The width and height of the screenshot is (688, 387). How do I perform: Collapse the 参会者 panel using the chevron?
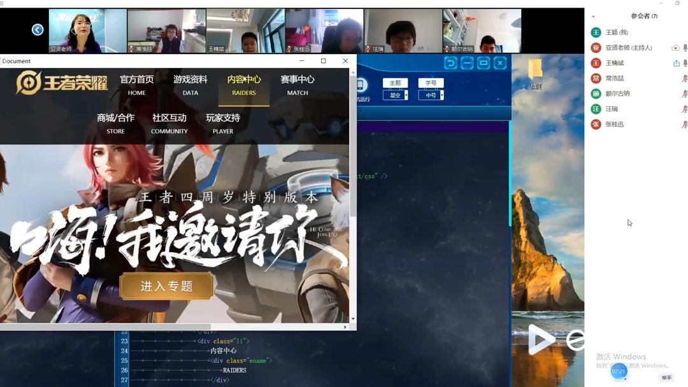coord(592,15)
